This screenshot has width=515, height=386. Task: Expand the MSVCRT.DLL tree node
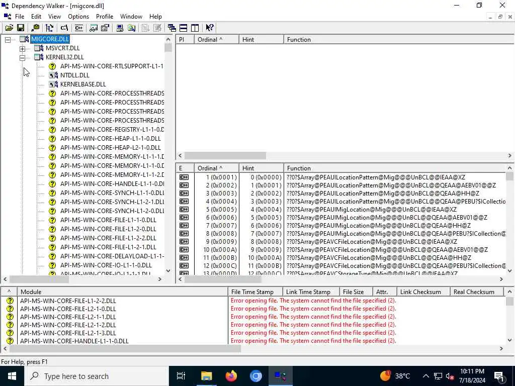click(22, 49)
